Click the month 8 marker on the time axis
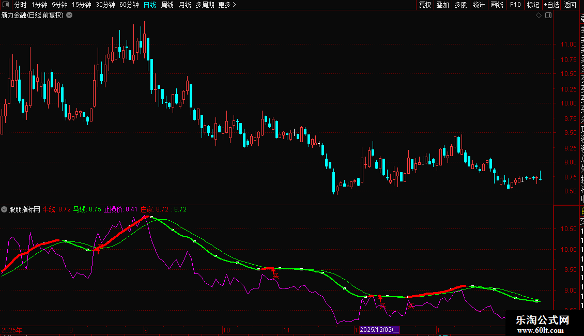Image resolution: width=584 pixels, height=336 pixels. 71,330
